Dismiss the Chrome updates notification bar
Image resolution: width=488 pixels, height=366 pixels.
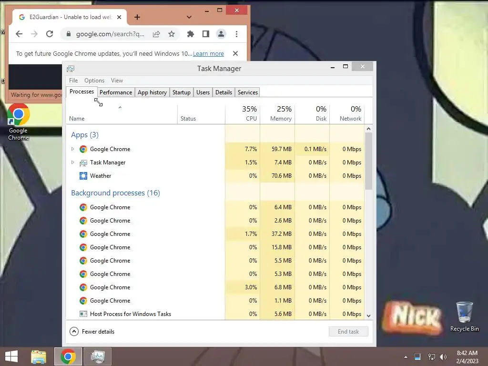tap(235, 53)
